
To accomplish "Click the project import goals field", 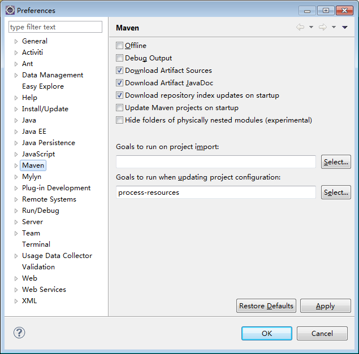I will point(216,162).
